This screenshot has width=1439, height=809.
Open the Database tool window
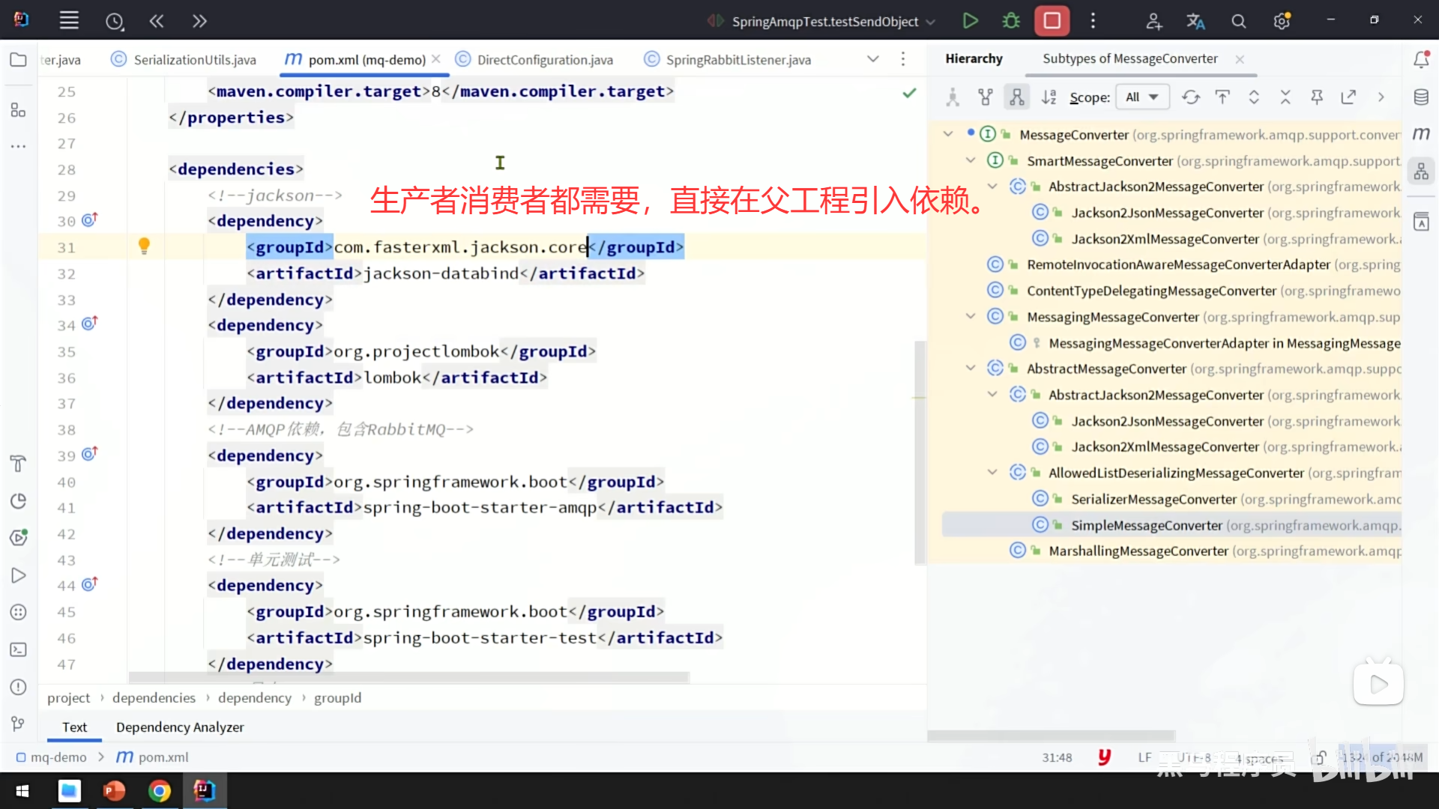(1421, 97)
